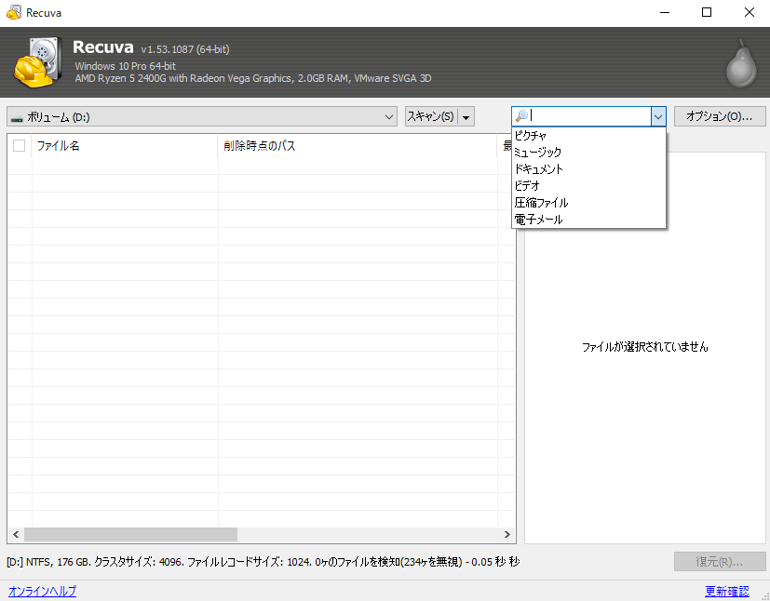This screenshot has width=770, height=601.
Task: Open the スキャン(S) split-button arrow
Action: pos(466,117)
